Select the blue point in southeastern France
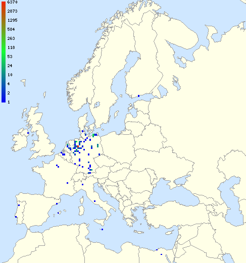The image size is (246, 263). [x=67, y=183]
